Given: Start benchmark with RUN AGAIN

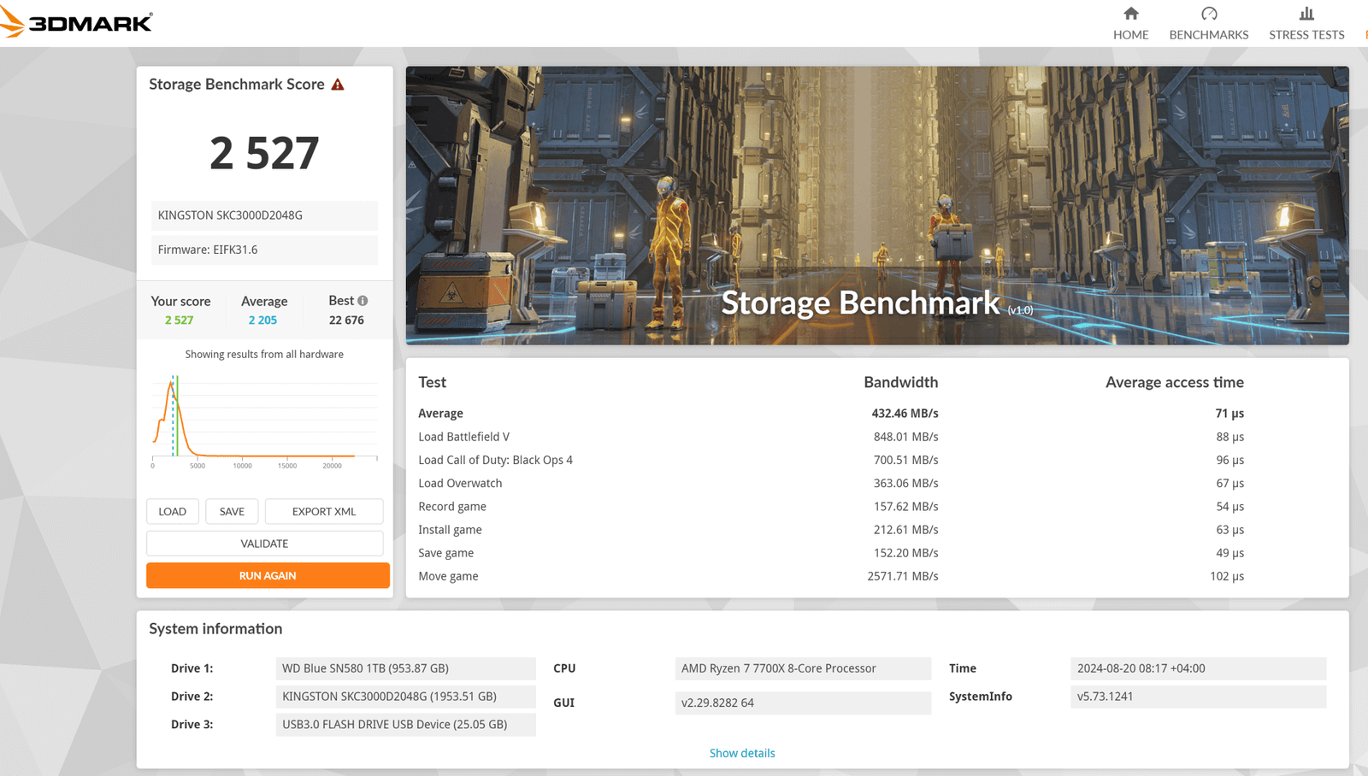Looking at the screenshot, I should (x=268, y=575).
